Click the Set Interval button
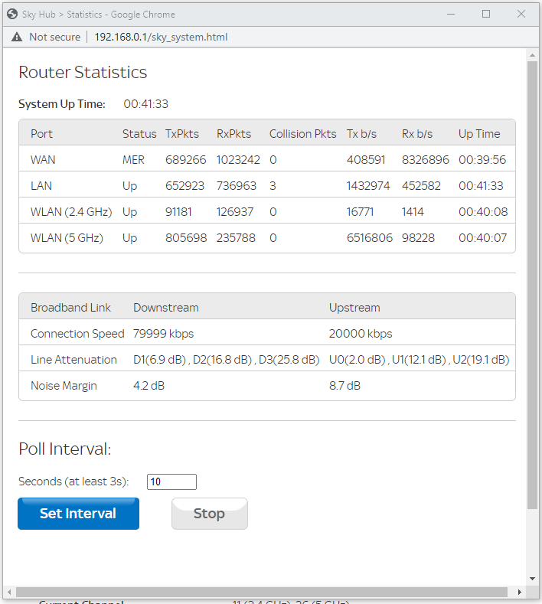This screenshot has height=604, width=542. click(x=78, y=514)
